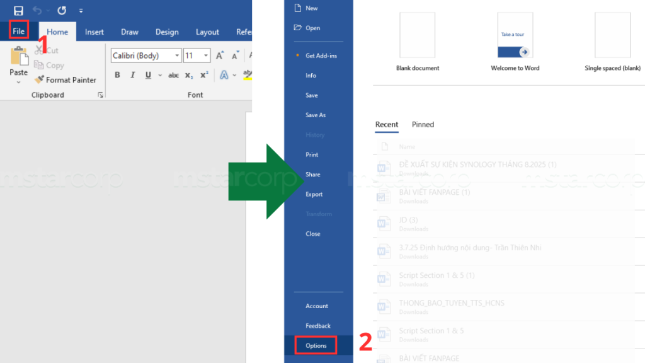Apply subscript formatting

click(x=188, y=75)
